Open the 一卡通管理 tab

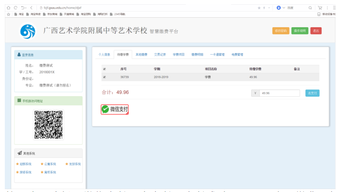(x=217, y=55)
